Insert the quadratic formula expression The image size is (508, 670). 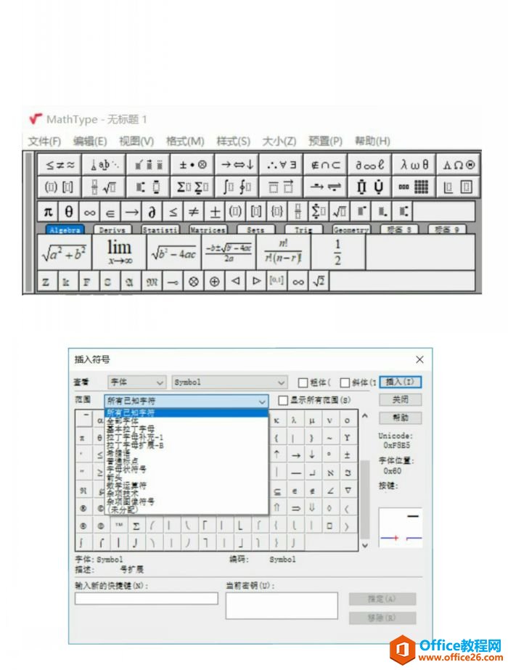[229, 252]
